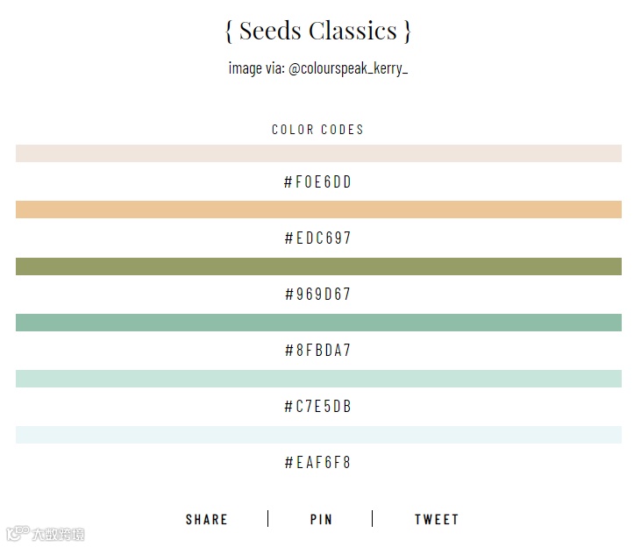The image size is (641, 547).
Task: Click the #969D67 hex code text
Action: click(x=318, y=295)
